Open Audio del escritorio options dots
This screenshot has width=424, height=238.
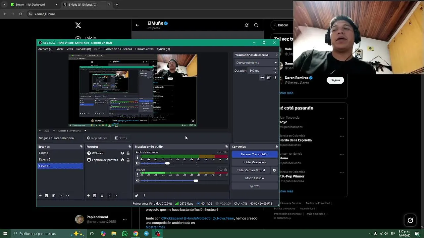(x=137, y=158)
